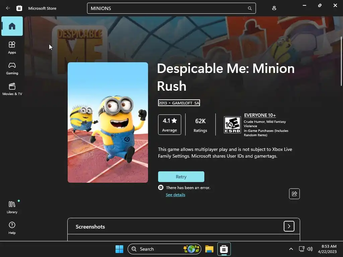The image size is (343, 257).
Task: Close the Microsoft Store window
Action: [x=335, y=5]
